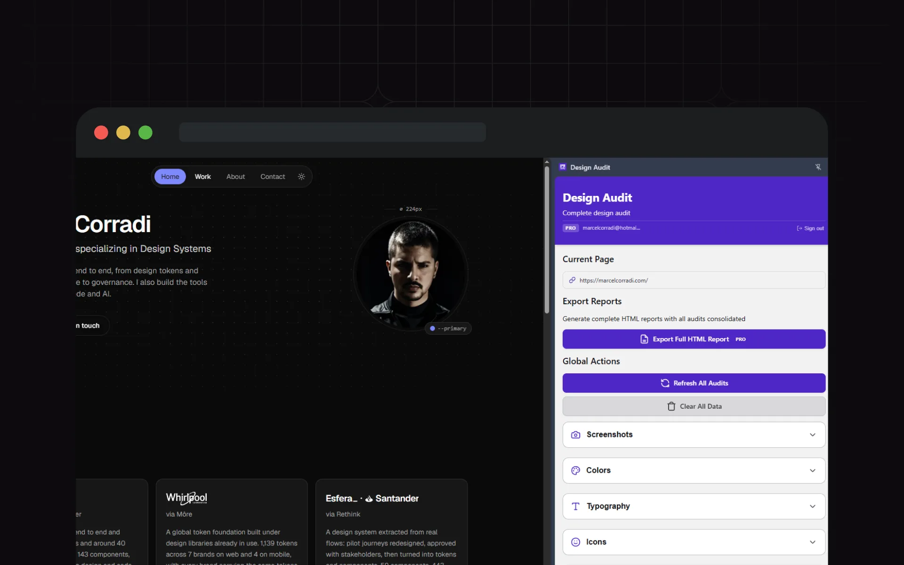This screenshot has height=565, width=904.
Task: Click the red window close dot
Action: pyautogui.click(x=101, y=133)
